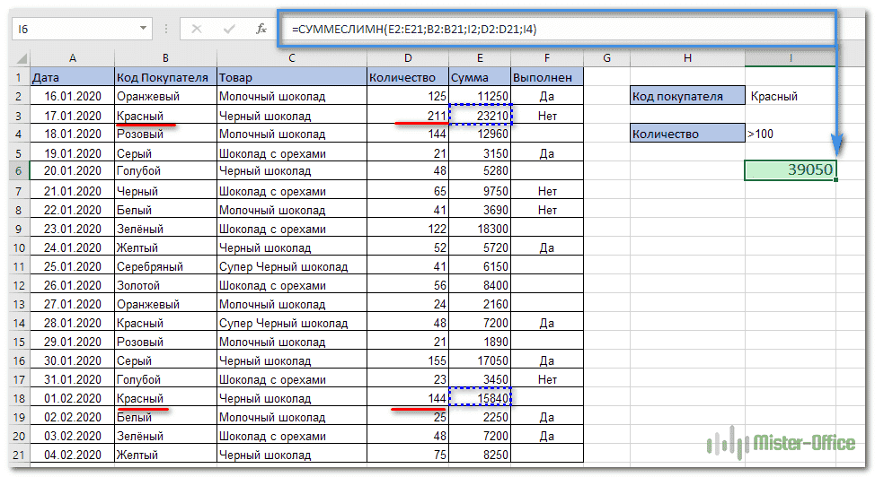875x477 pixels.
Task: Click the Выполнен header cell
Action: pos(547,77)
